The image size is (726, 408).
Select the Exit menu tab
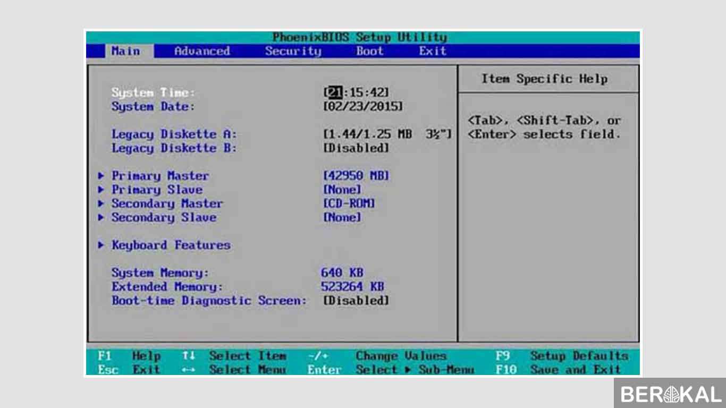tap(433, 51)
